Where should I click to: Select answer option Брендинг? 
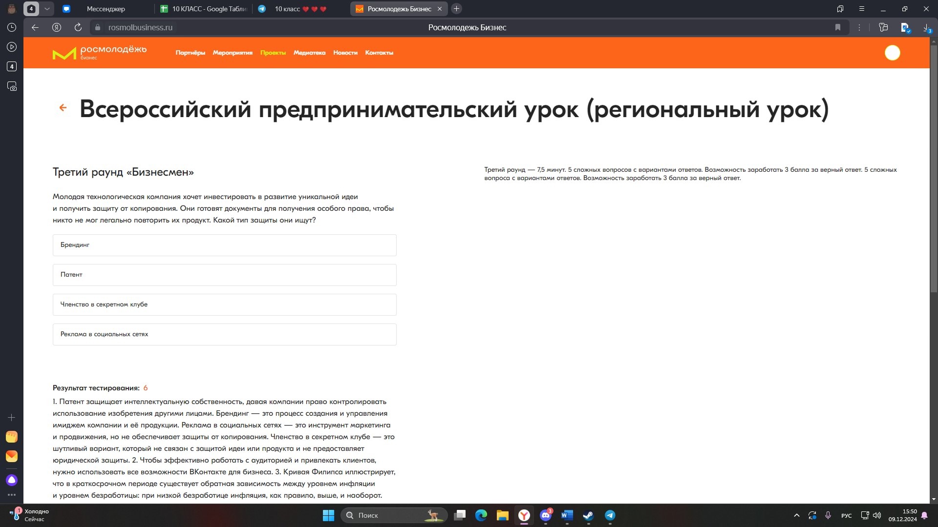click(x=224, y=245)
